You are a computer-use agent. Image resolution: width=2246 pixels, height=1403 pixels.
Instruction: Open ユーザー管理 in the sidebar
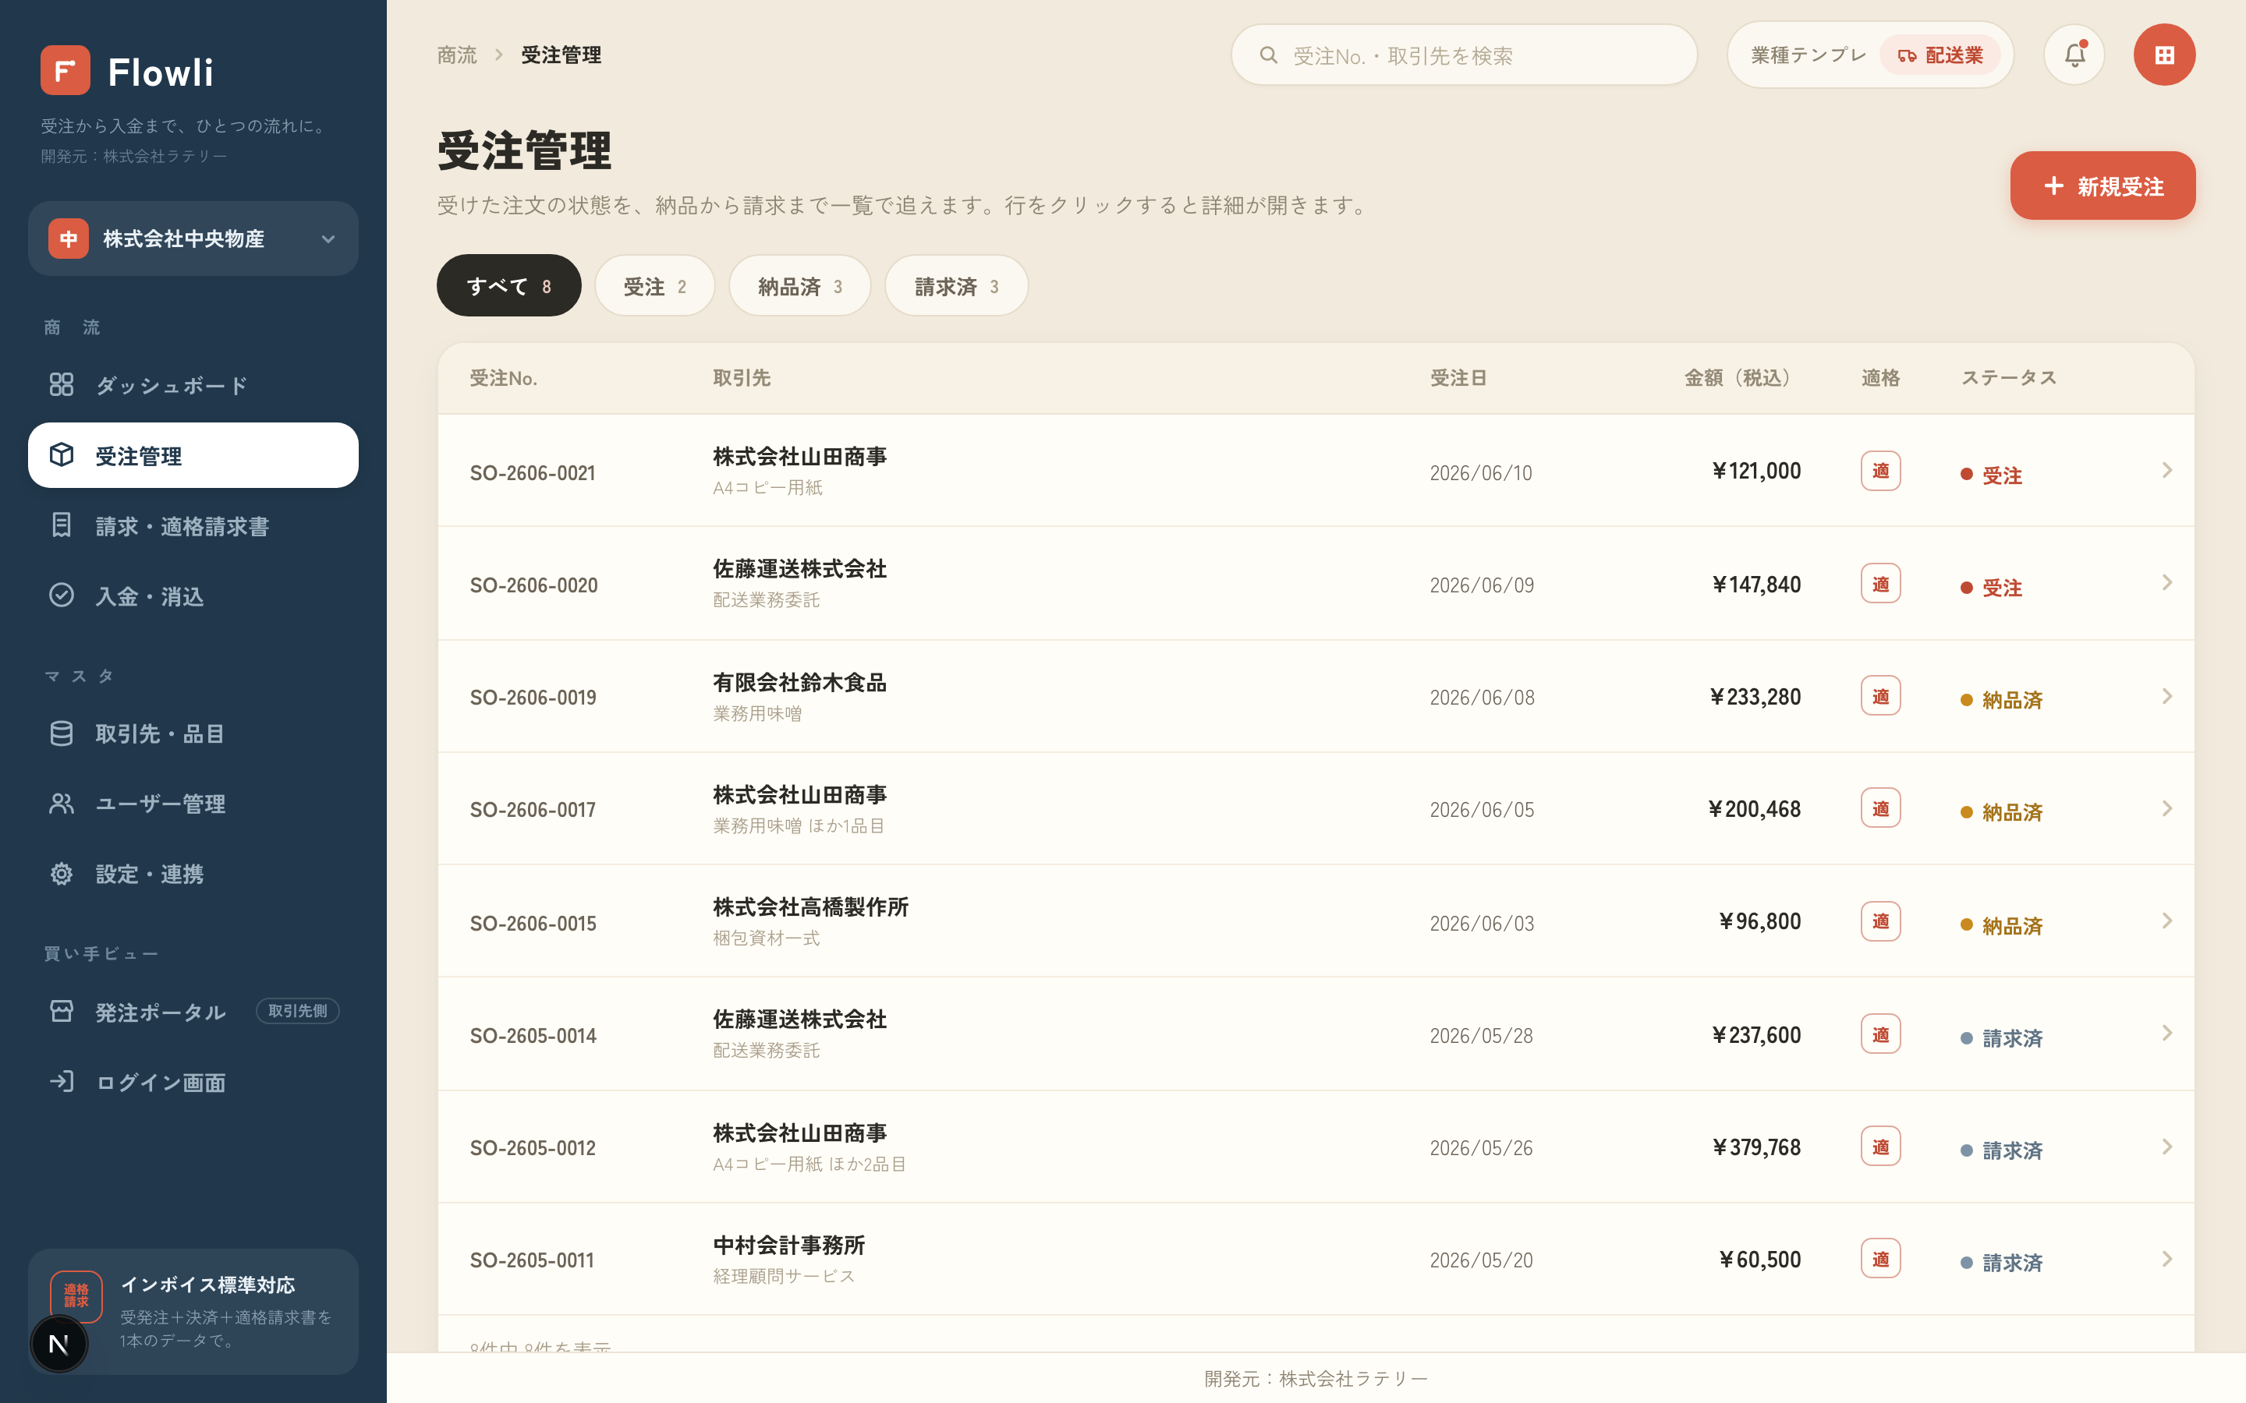(193, 804)
